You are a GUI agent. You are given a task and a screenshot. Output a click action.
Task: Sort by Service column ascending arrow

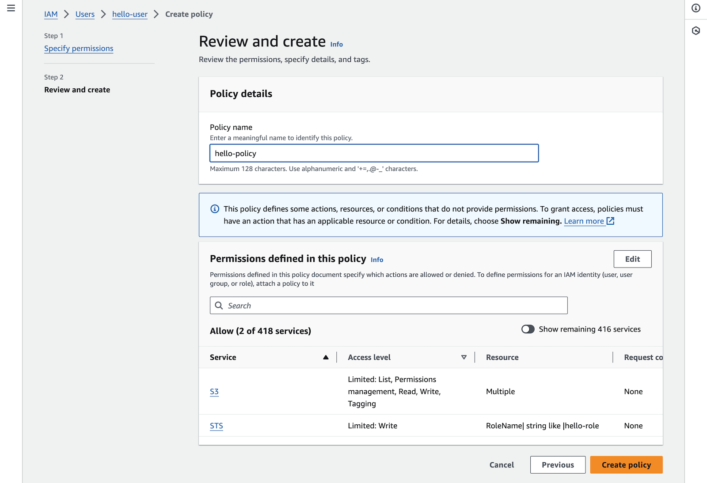(326, 357)
